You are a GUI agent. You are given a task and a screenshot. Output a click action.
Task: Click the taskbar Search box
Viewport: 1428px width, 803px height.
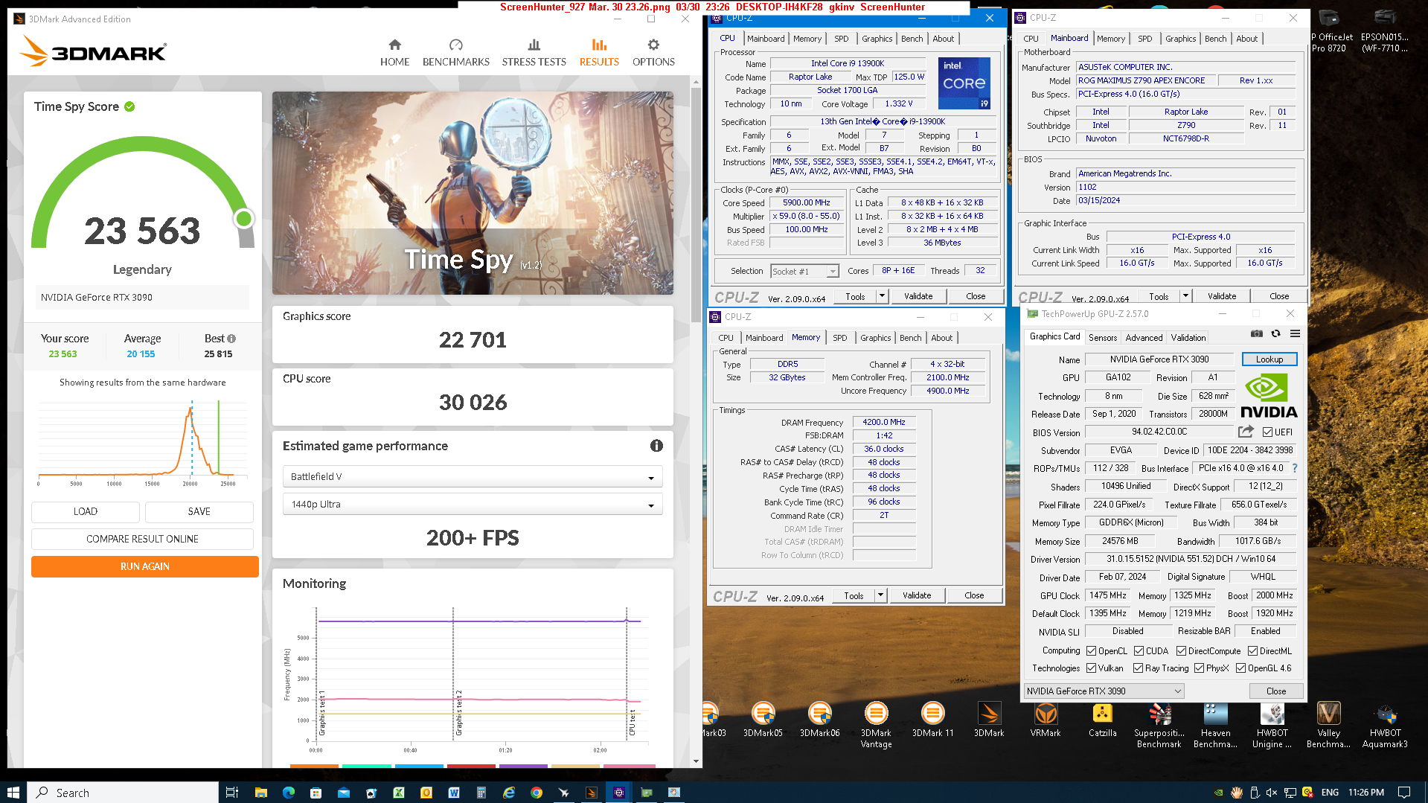(x=123, y=793)
